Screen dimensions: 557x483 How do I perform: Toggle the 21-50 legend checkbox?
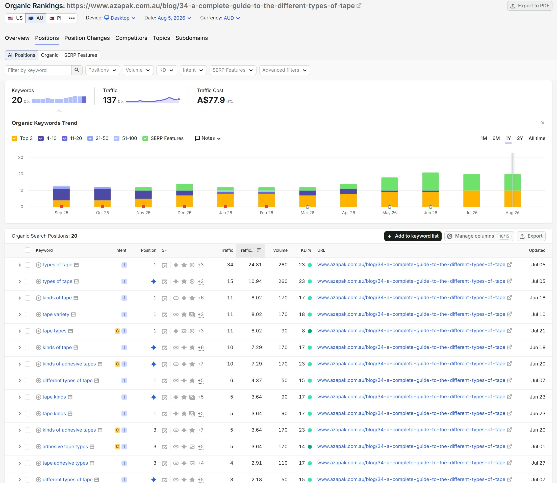tap(90, 138)
